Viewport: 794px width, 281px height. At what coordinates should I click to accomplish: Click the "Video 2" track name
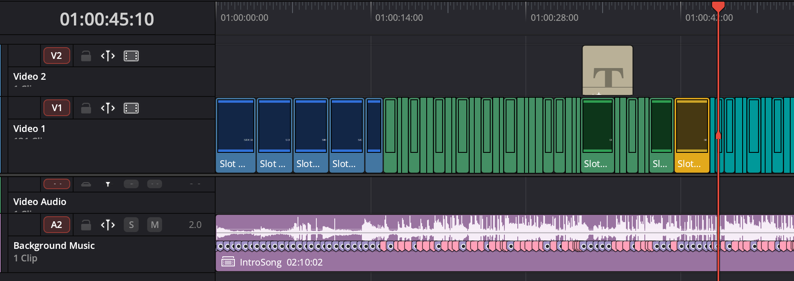pyautogui.click(x=30, y=76)
